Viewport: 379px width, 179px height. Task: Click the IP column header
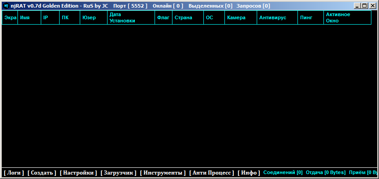[x=50, y=17]
